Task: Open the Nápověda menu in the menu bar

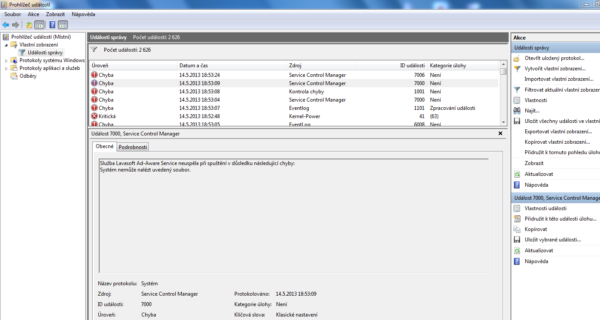Action: pyautogui.click(x=83, y=14)
